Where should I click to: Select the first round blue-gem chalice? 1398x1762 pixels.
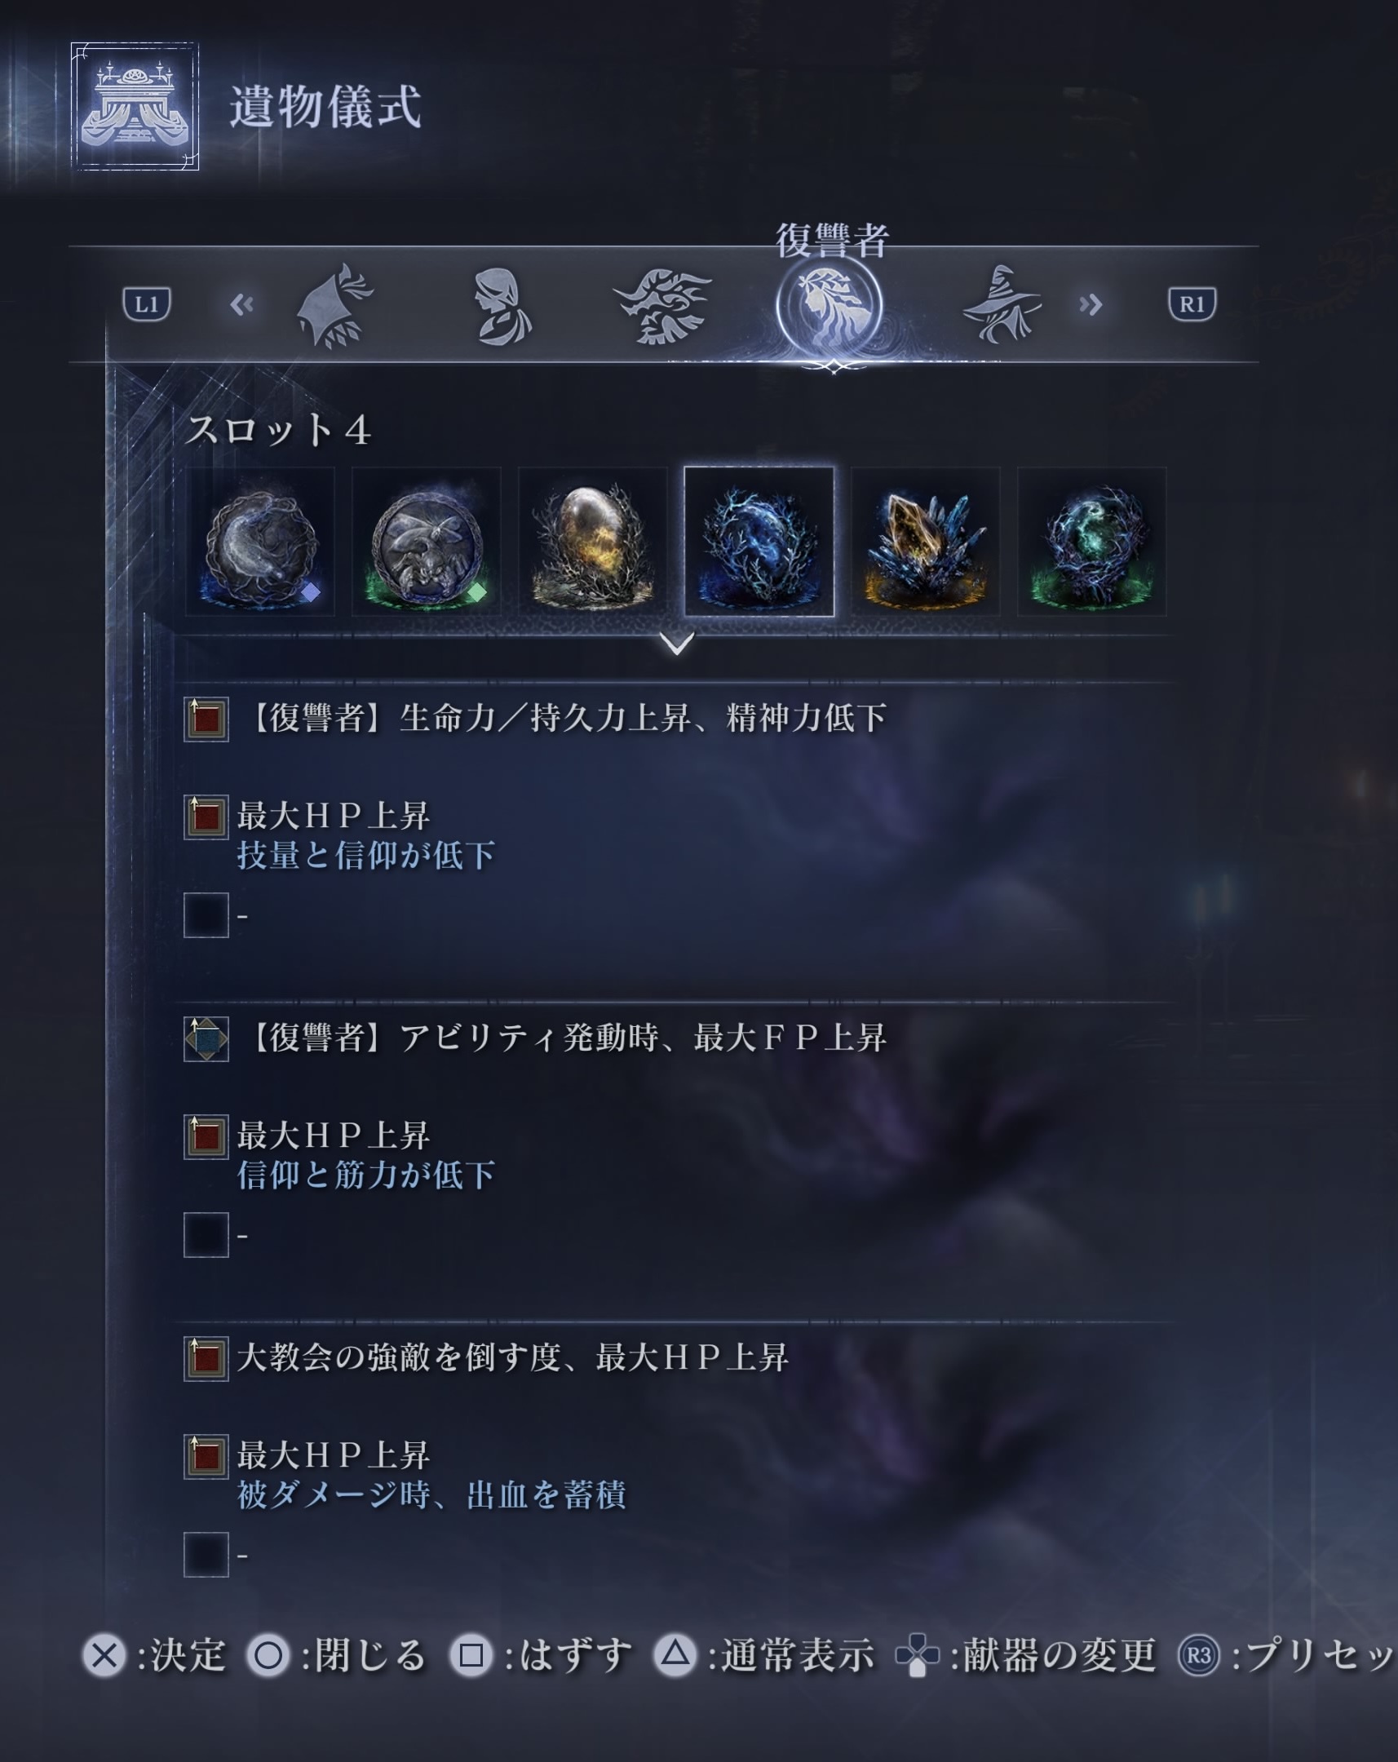tap(260, 541)
